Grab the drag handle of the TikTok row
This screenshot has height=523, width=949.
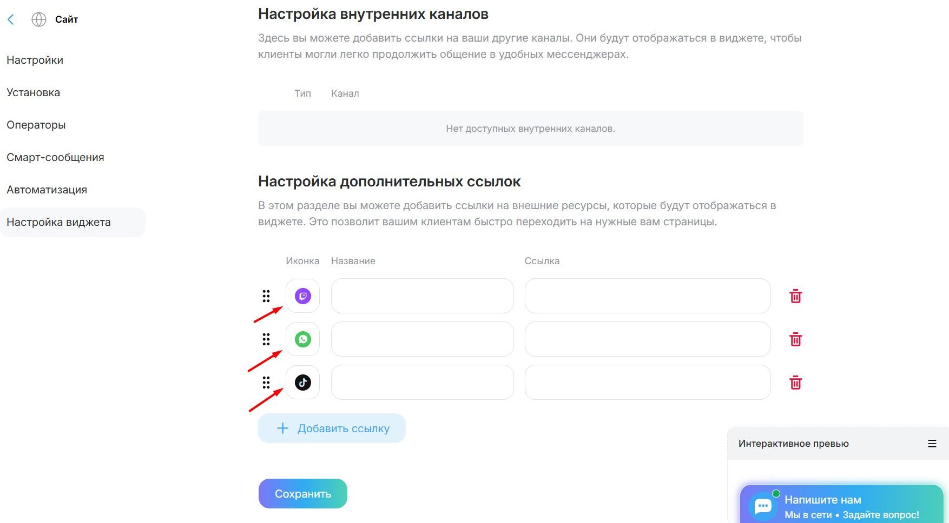pyautogui.click(x=266, y=383)
